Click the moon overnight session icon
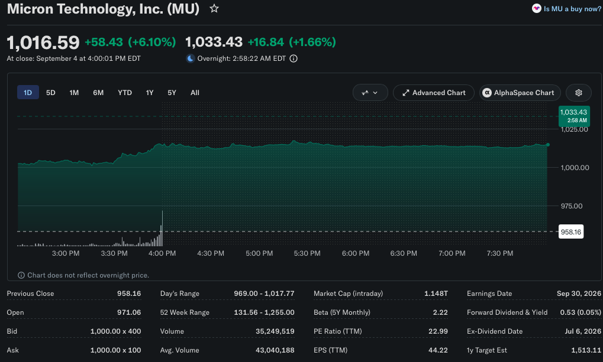The height and width of the screenshot is (362, 603). (x=190, y=58)
